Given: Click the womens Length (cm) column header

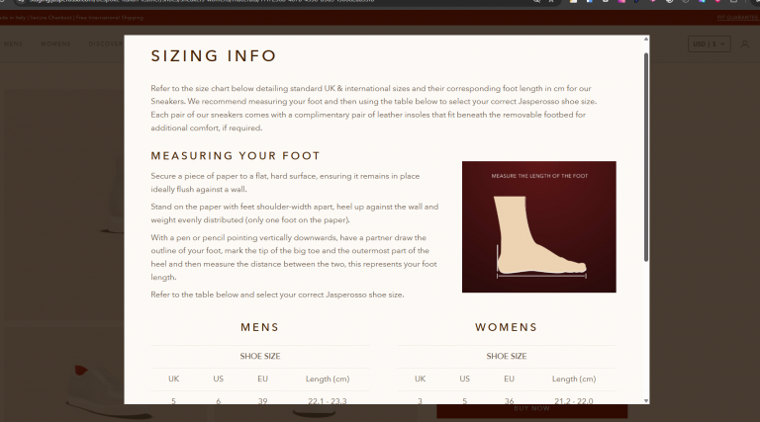Looking at the screenshot, I should pyautogui.click(x=574, y=379).
